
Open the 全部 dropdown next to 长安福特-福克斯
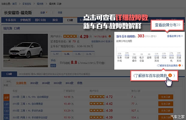pos(43,13)
